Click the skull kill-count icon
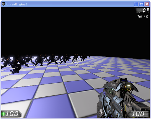151x119 pixels. tap(148, 10)
